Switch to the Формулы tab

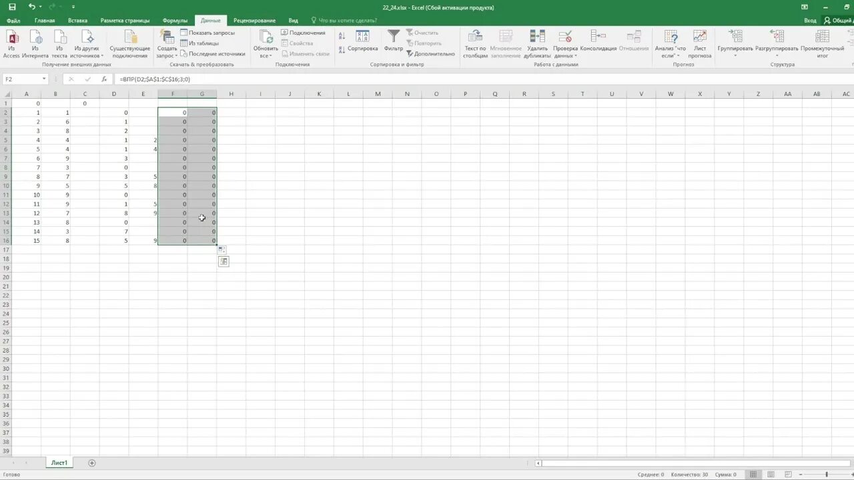175,21
